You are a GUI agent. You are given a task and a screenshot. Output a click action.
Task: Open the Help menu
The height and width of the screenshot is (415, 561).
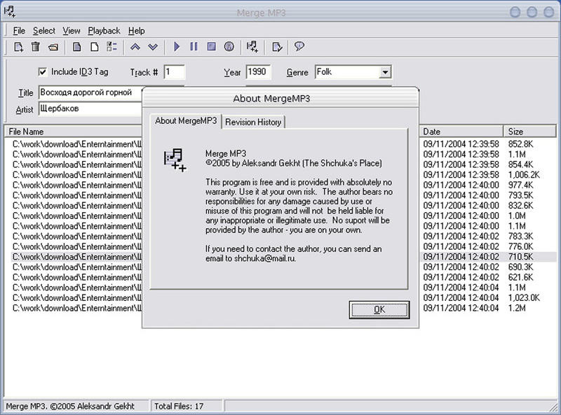coord(136,31)
